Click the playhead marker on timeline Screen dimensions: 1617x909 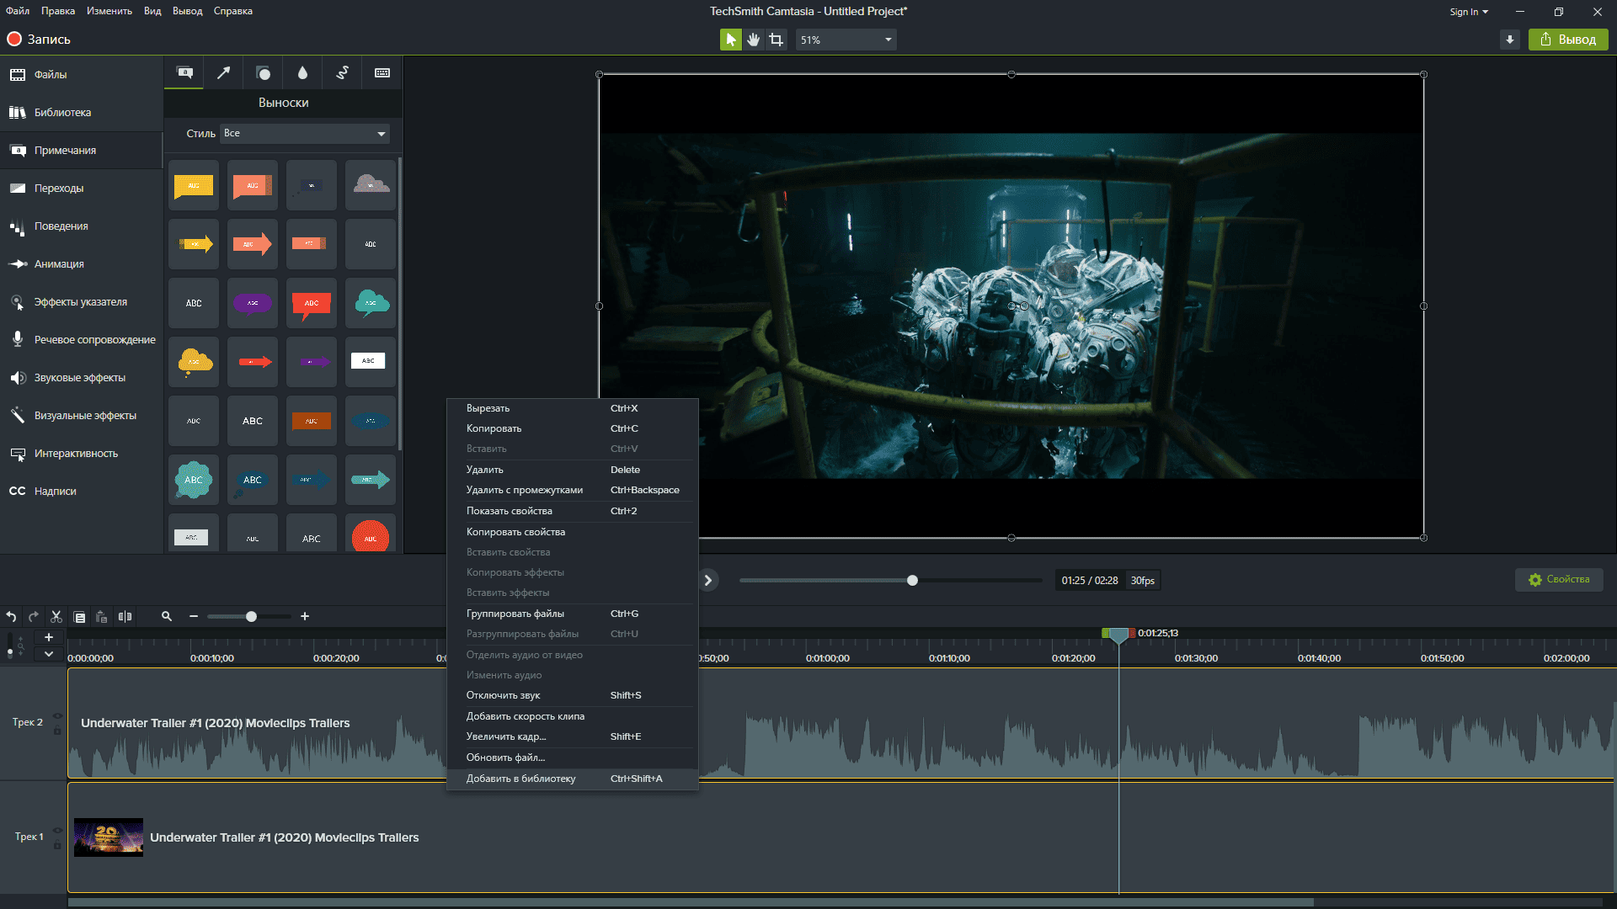(1118, 635)
